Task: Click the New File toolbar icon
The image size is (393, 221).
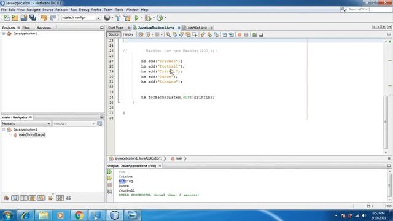Action: (7, 18)
